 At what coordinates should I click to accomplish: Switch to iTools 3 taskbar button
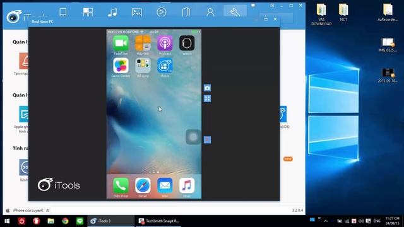pos(111,221)
